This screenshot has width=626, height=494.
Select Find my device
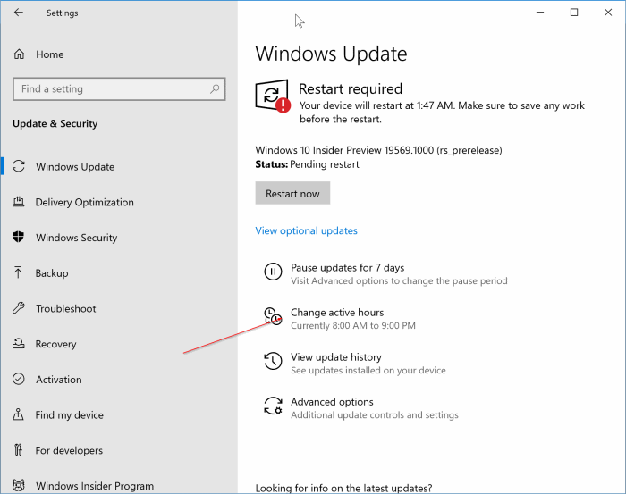[x=70, y=415]
